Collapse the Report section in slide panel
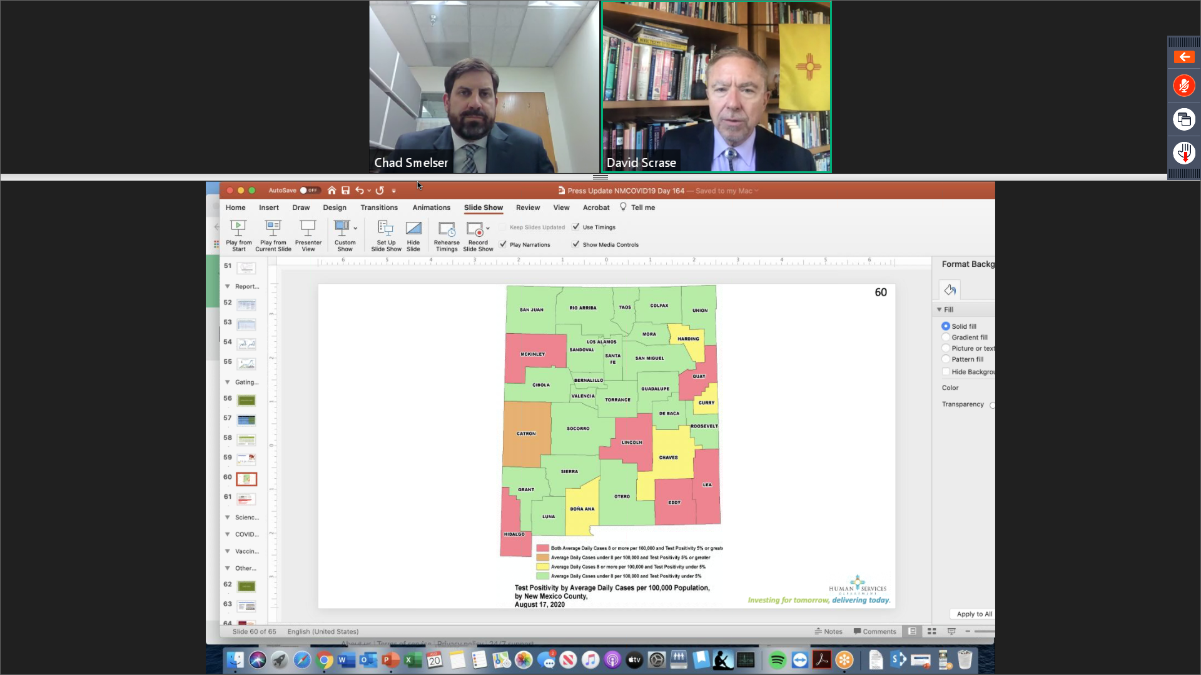The height and width of the screenshot is (675, 1201). [228, 286]
